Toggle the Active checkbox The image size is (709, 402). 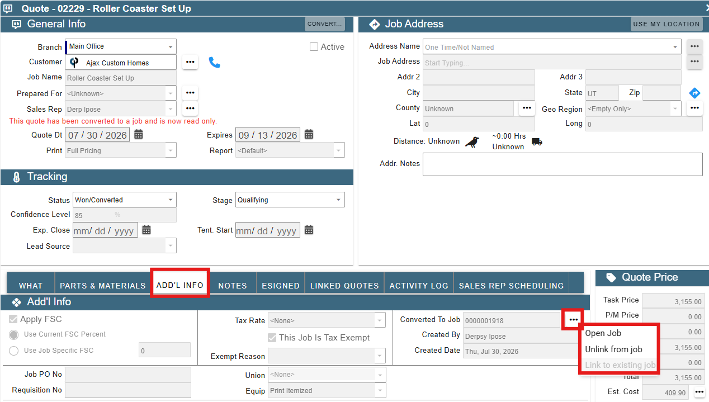coord(314,47)
